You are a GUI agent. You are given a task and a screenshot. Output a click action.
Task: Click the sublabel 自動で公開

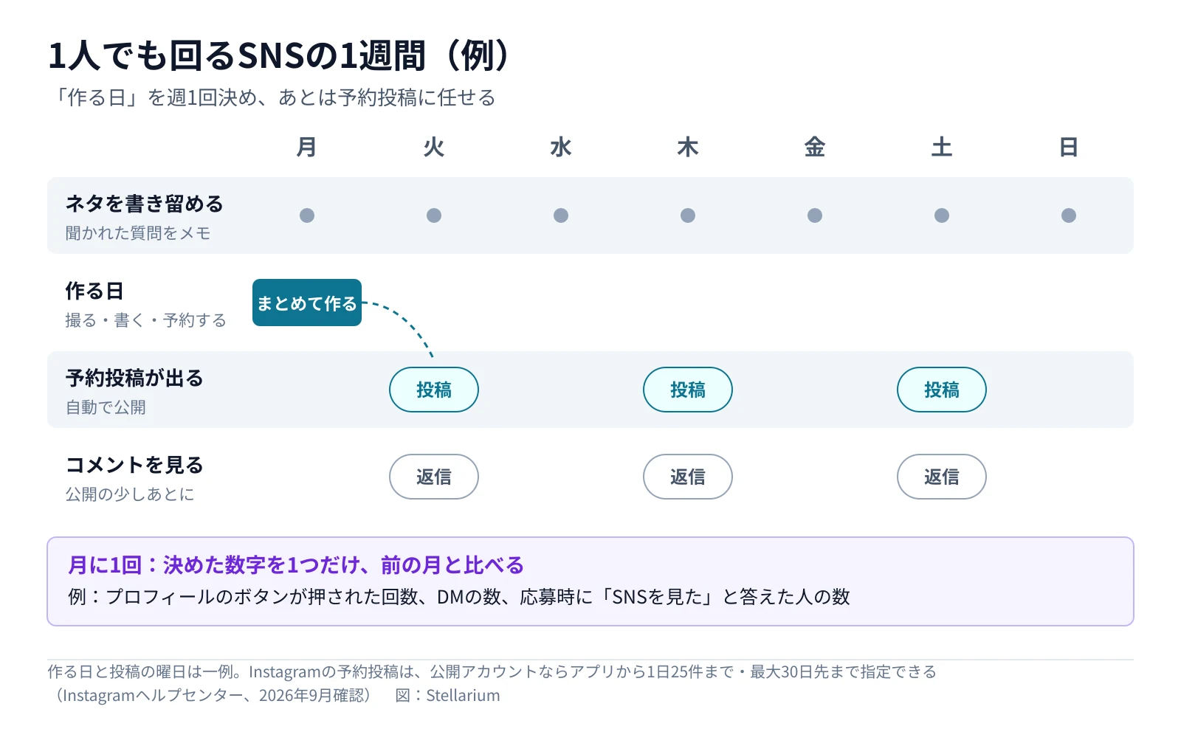pos(106,407)
